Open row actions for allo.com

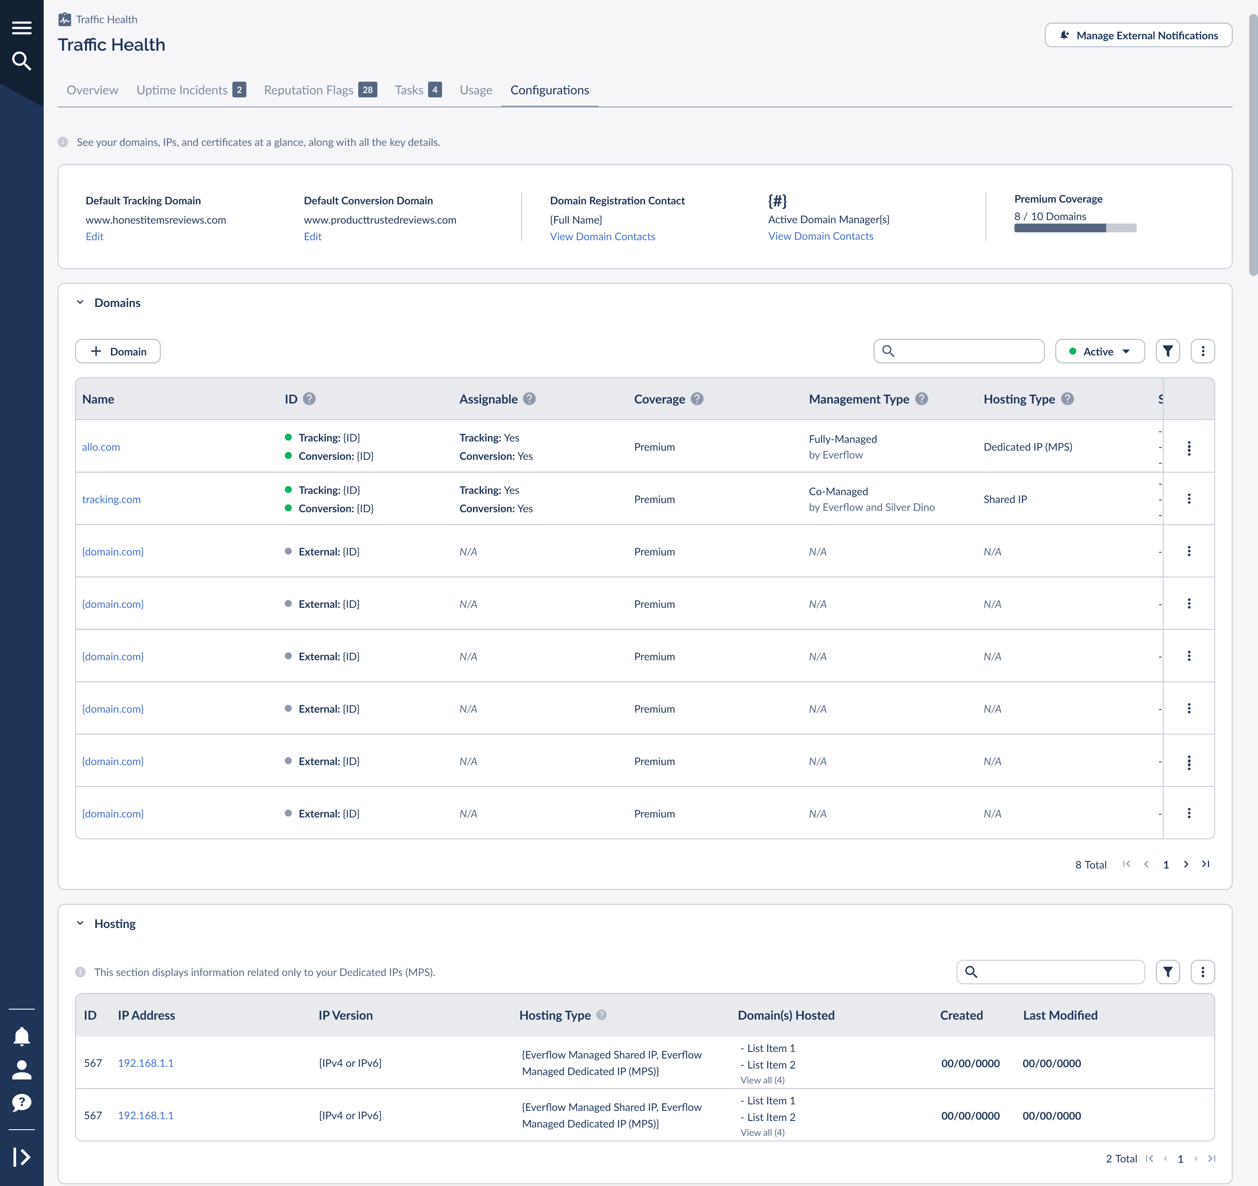[x=1189, y=448]
